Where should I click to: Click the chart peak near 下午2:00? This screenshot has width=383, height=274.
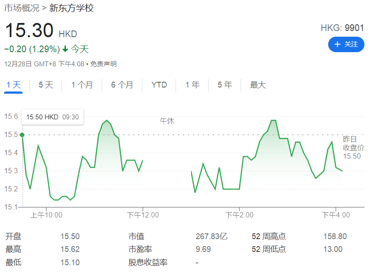click(x=273, y=120)
